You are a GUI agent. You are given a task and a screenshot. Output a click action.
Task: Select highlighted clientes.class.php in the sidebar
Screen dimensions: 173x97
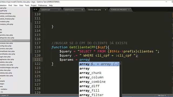pyautogui.click(x=15, y=40)
